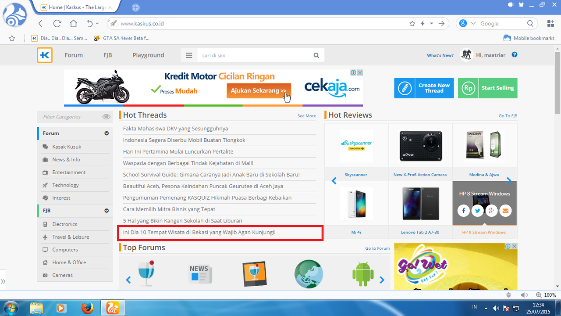Open thread Hari Ini Pertamina Mulai Luncurkan Pertalite
The width and height of the screenshot is (561, 316).
point(178,151)
